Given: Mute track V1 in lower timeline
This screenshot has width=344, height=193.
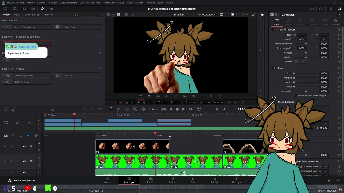Looking at the screenshot, I should pos(24,161).
